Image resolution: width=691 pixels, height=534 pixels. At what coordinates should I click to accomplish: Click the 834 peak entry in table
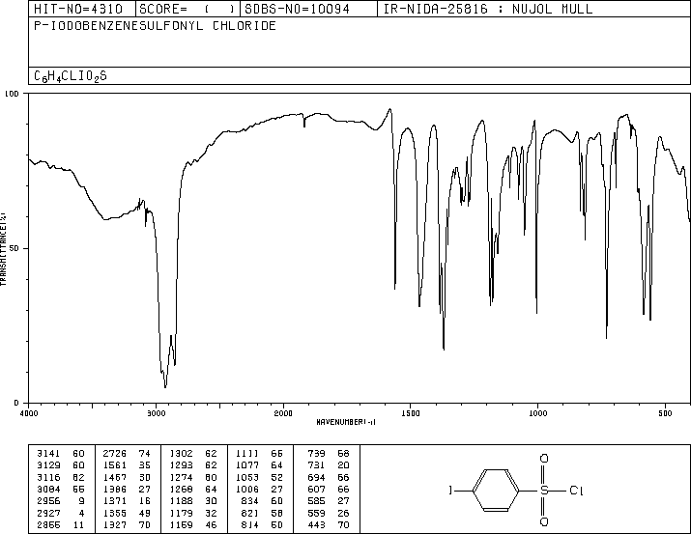click(x=262, y=501)
